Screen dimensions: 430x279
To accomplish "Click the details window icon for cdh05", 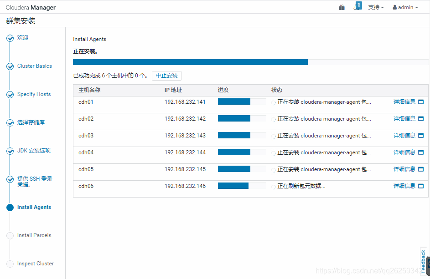I will click(421, 169).
